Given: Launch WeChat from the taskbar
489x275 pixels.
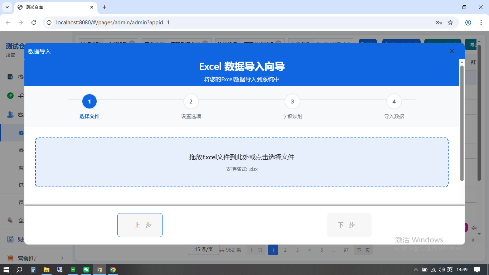Looking at the screenshot, I should [86, 270].
